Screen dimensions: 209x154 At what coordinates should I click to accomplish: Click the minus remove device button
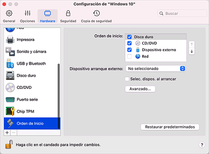14,133
